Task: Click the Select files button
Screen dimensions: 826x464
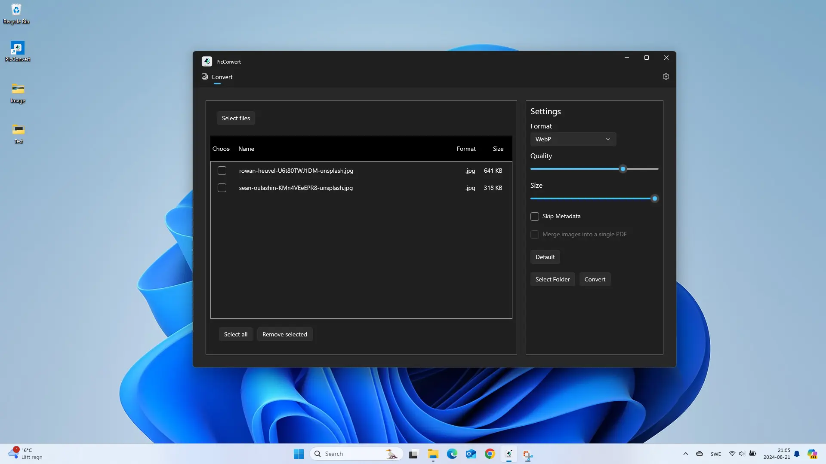Action: tap(236, 118)
